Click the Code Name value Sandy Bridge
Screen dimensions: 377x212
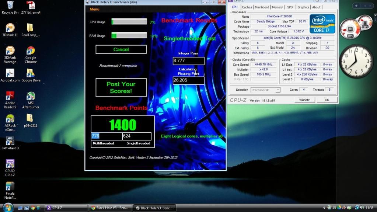(265, 21)
